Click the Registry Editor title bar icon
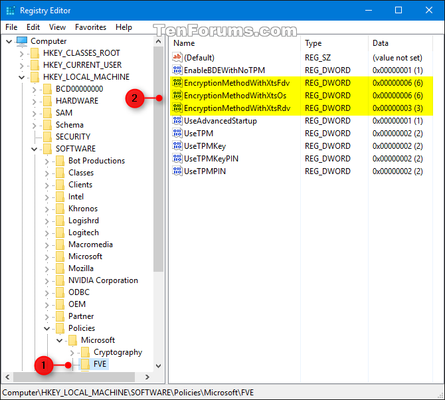The image size is (445, 400). click(x=11, y=11)
